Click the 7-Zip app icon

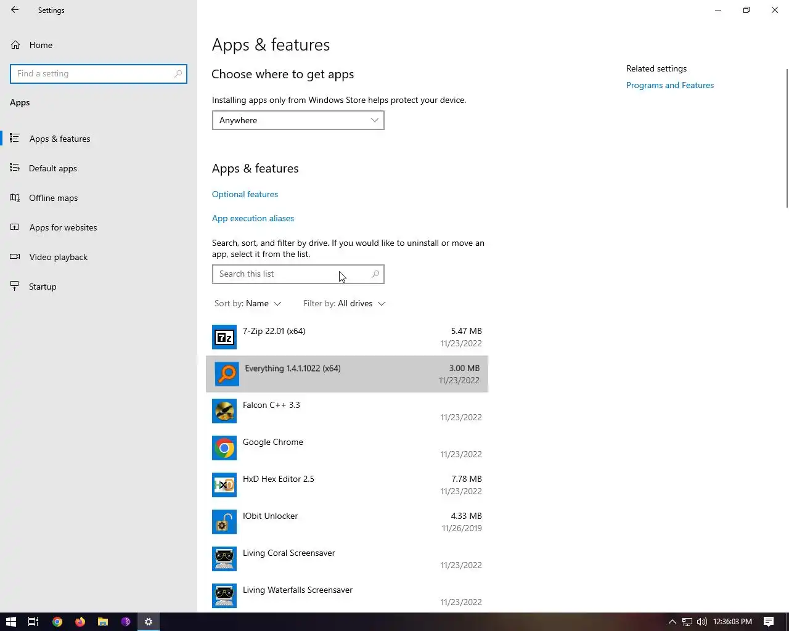(x=224, y=337)
